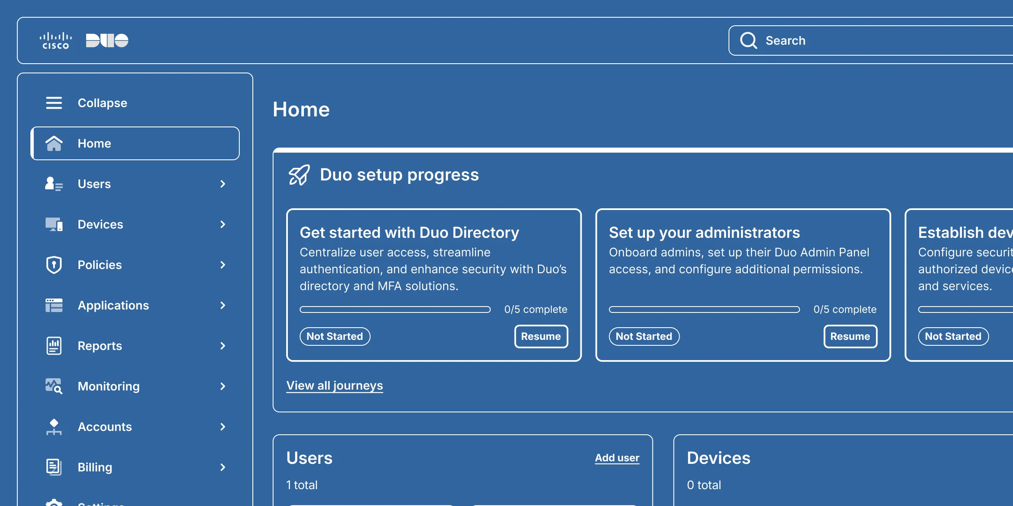Image resolution: width=1013 pixels, height=506 pixels.
Task: Click the Devices card heading
Action: 718,458
